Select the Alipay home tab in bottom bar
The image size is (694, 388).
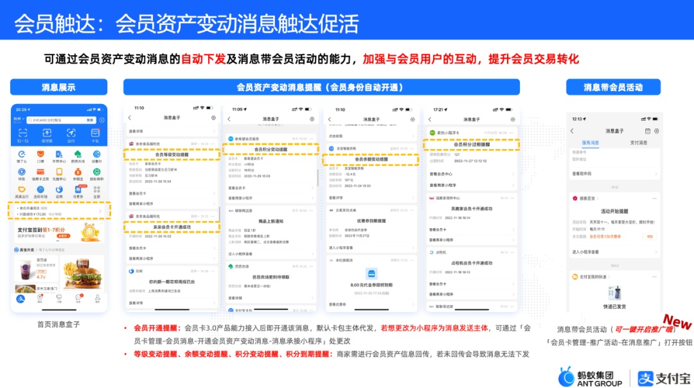coord(21,299)
